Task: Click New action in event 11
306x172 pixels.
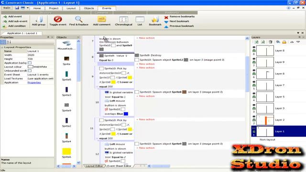Action: point(145,119)
